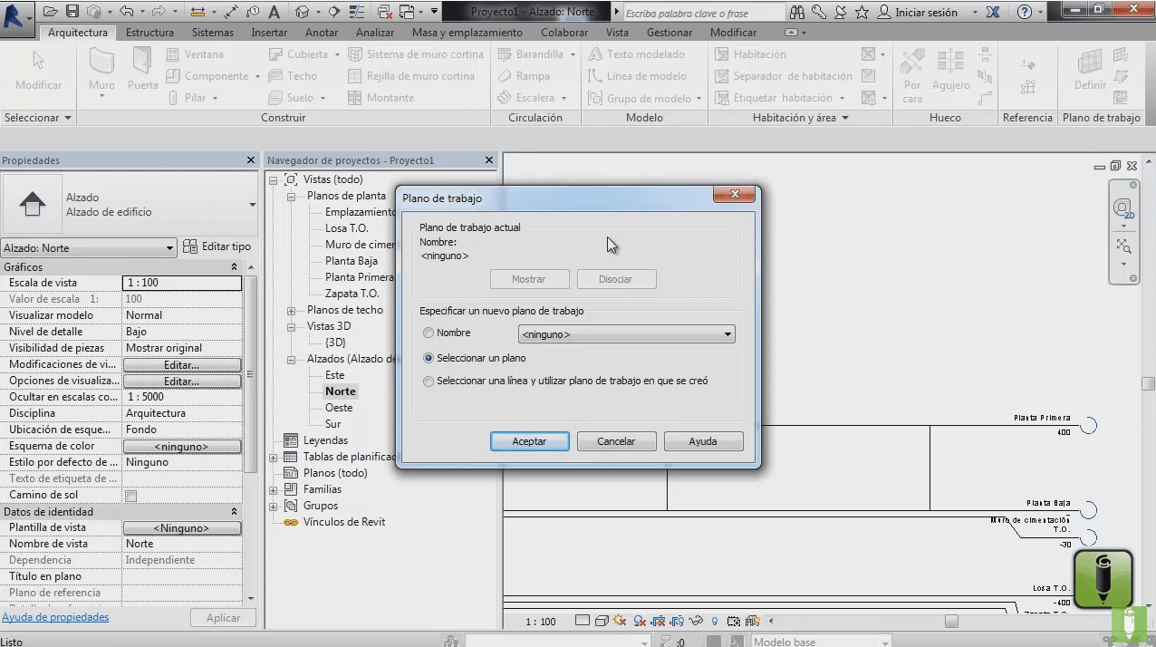Click the visual style cube icon in view control bar
Image resolution: width=1156 pixels, height=647 pixels.
pos(602,622)
